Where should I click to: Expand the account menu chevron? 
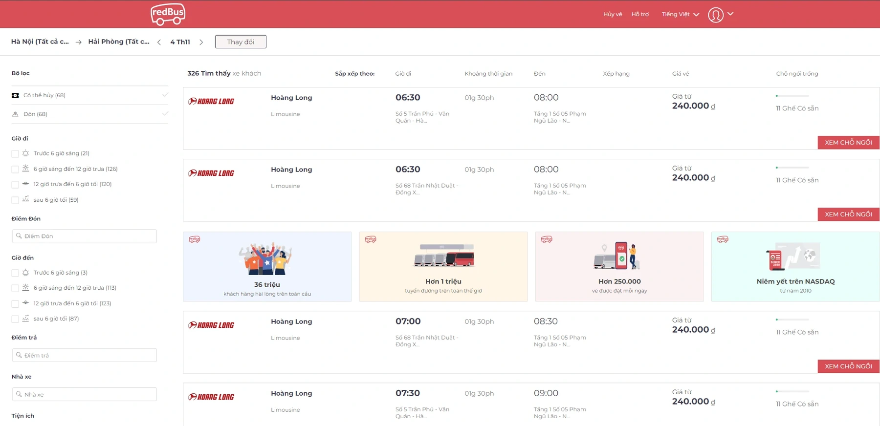click(x=730, y=14)
